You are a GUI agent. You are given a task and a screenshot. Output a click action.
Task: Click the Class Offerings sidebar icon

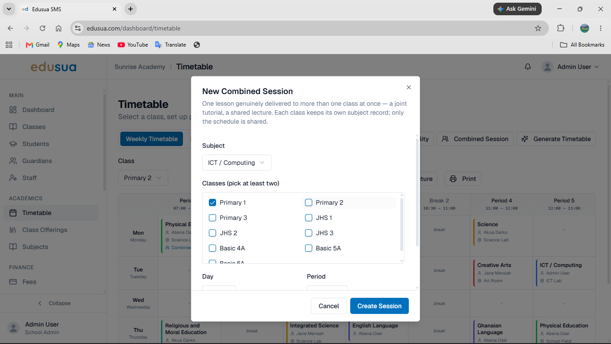[13, 230]
